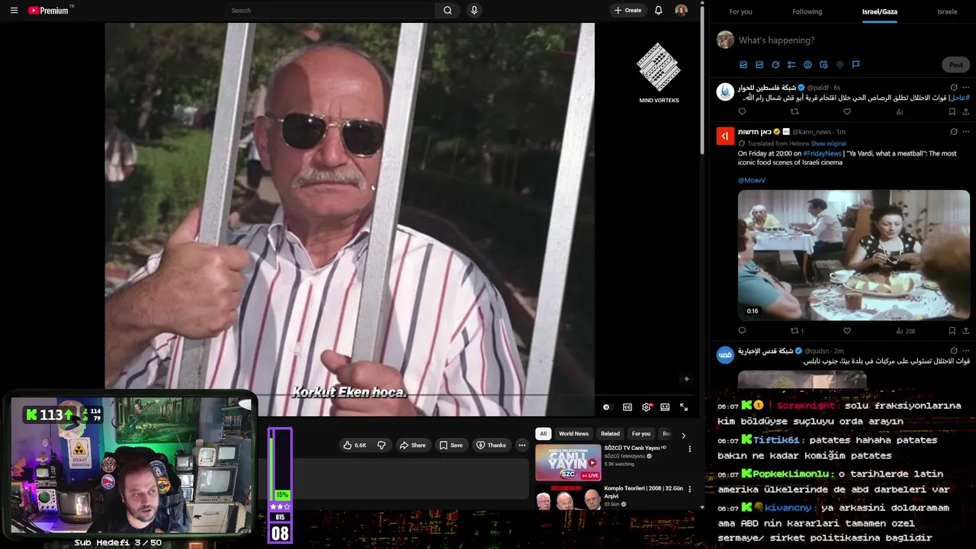
Task: Like the video with 6.6K likes
Action: (355, 445)
